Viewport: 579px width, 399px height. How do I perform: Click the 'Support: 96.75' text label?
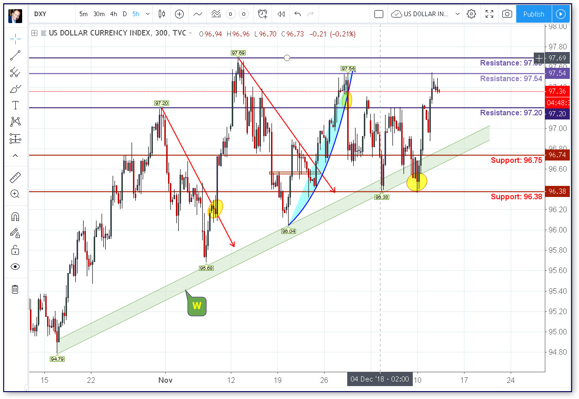pyautogui.click(x=516, y=161)
